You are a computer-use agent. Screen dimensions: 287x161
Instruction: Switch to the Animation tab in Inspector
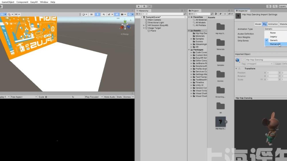click(273, 24)
